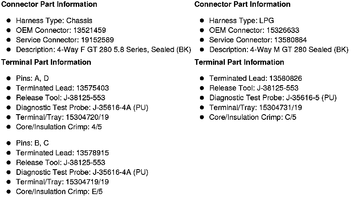Click the Harness Type: Chassis line
Image resolution: width=355 pixels, height=197 pixels.
pos(54,21)
